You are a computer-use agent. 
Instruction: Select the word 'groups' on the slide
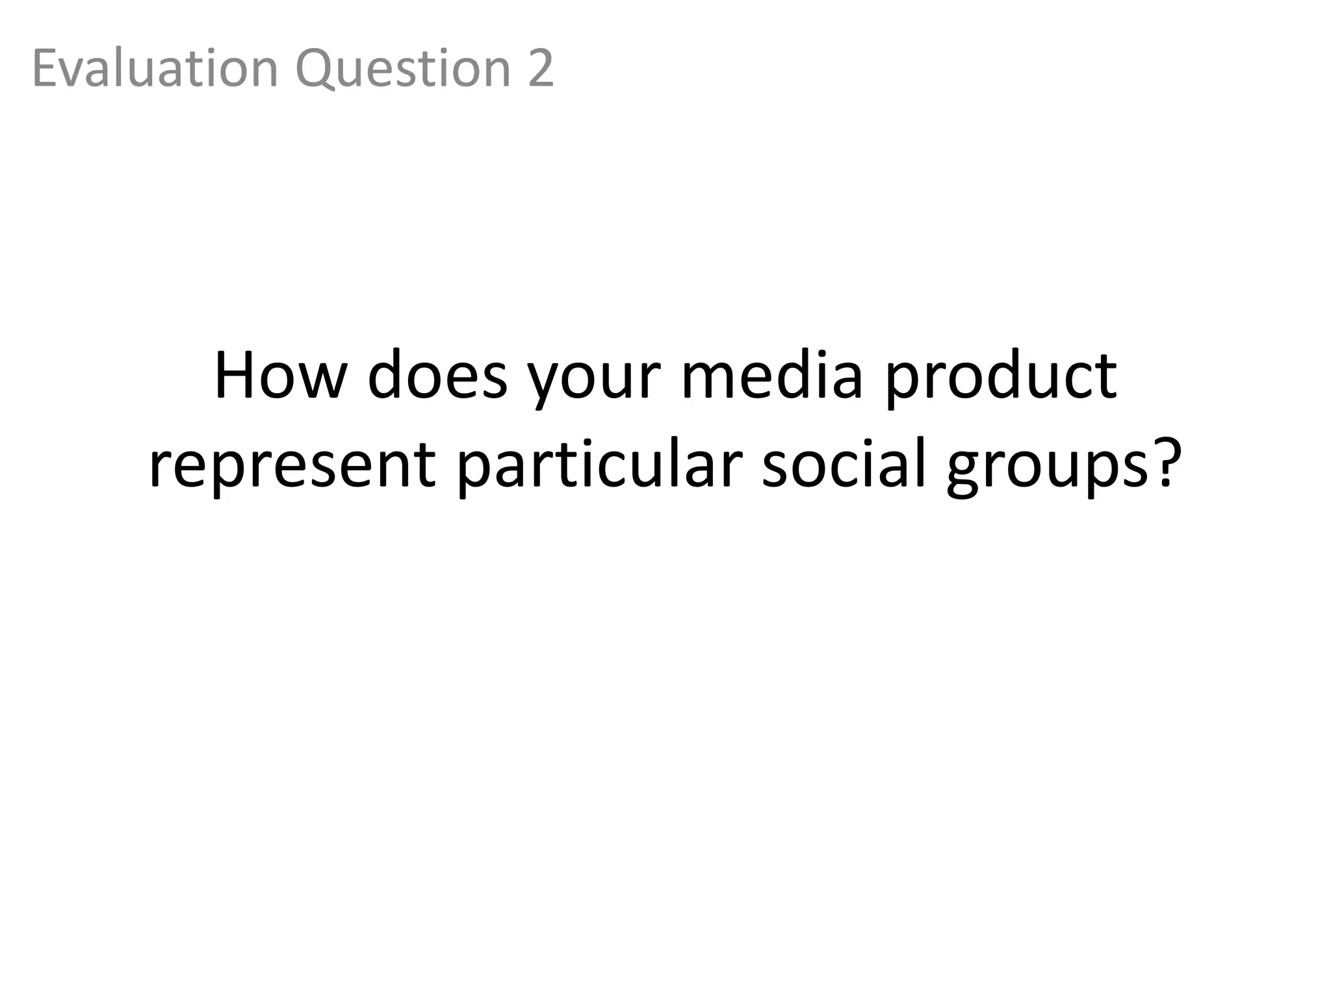coord(1048,469)
